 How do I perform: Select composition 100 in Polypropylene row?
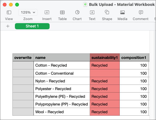point(134,104)
